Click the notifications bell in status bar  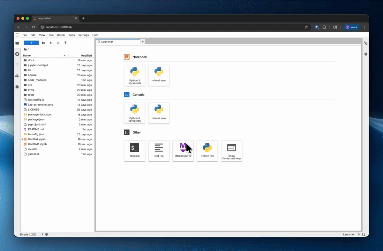pyautogui.click(x=363, y=234)
